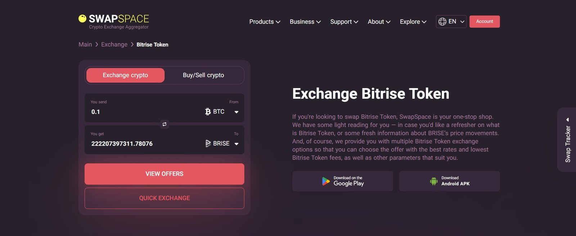The height and width of the screenshot is (236, 576).
Task: Click the Android robot APK icon
Action: pyautogui.click(x=434, y=181)
